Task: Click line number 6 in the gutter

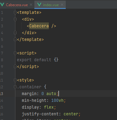Action: [2, 46]
